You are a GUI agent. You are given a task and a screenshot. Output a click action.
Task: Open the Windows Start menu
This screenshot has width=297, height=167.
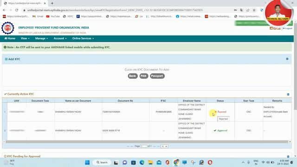[x=87, y=162]
